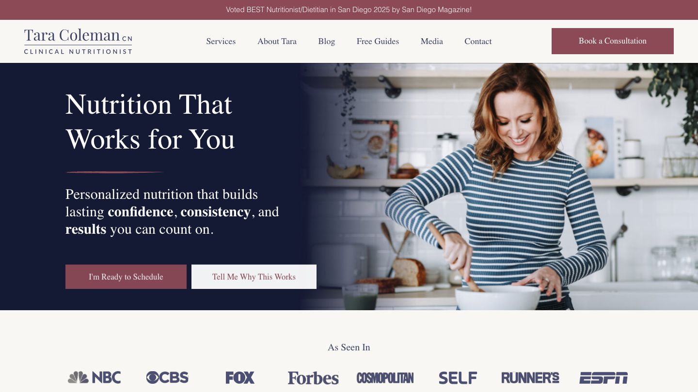This screenshot has width=698, height=392.
Task: Click Tell Me Why This Works button
Action: tap(254, 277)
